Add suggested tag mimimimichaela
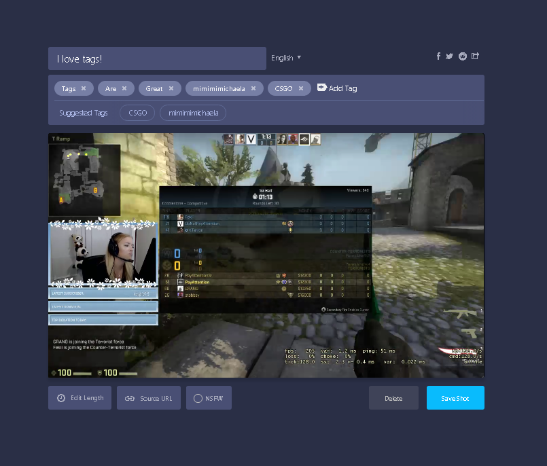The height and width of the screenshot is (466, 547). point(193,113)
